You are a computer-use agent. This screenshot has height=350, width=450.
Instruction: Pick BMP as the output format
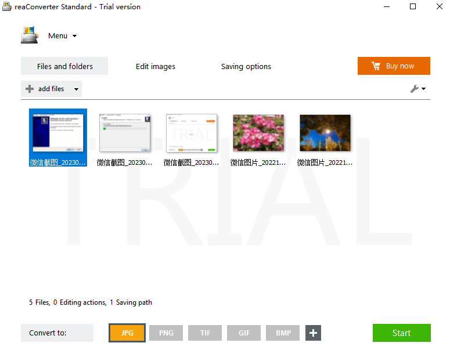point(283,333)
